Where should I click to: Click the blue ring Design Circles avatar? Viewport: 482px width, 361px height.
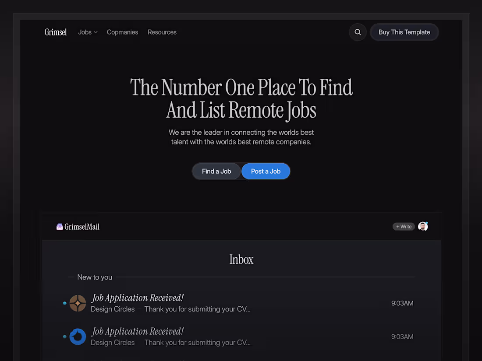point(78,337)
